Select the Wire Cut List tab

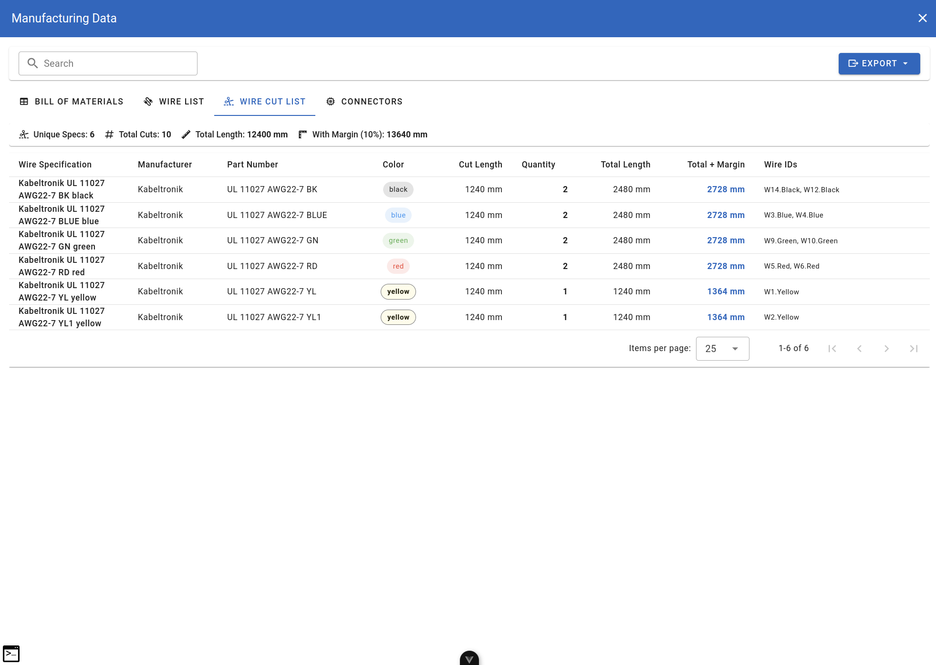coord(265,102)
